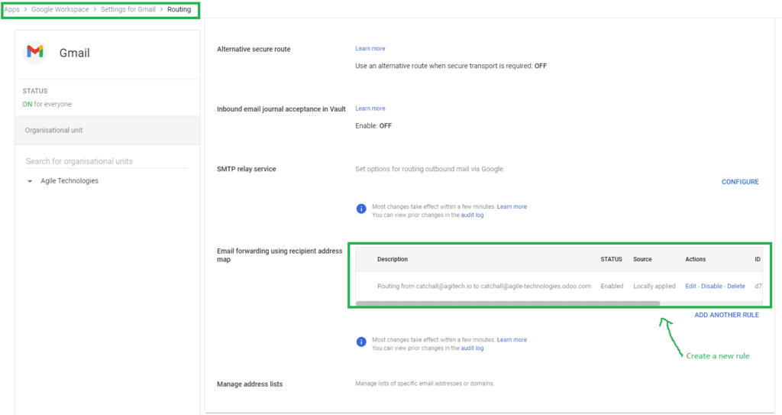The image size is (782, 415).
Task: Click the Search for organisational units field
Action: pyautogui.click(x=106, y=161)
